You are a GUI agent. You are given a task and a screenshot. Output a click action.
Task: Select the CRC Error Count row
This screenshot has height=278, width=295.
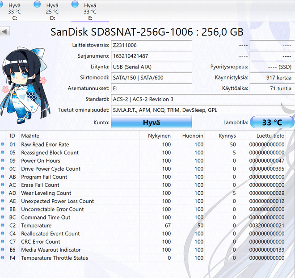click(x=143, y=241)
